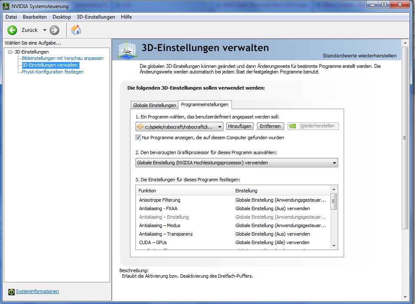Open the Desktop menu
Viewport: 415px width, 304px height.
coord(62,17)
